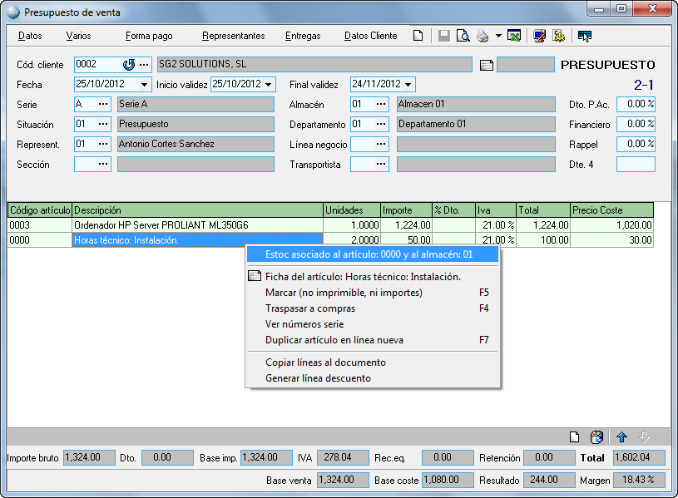Move the line up with the blue arrow
The width and height of the screenshot is (678, 498).
click(621, 437)
